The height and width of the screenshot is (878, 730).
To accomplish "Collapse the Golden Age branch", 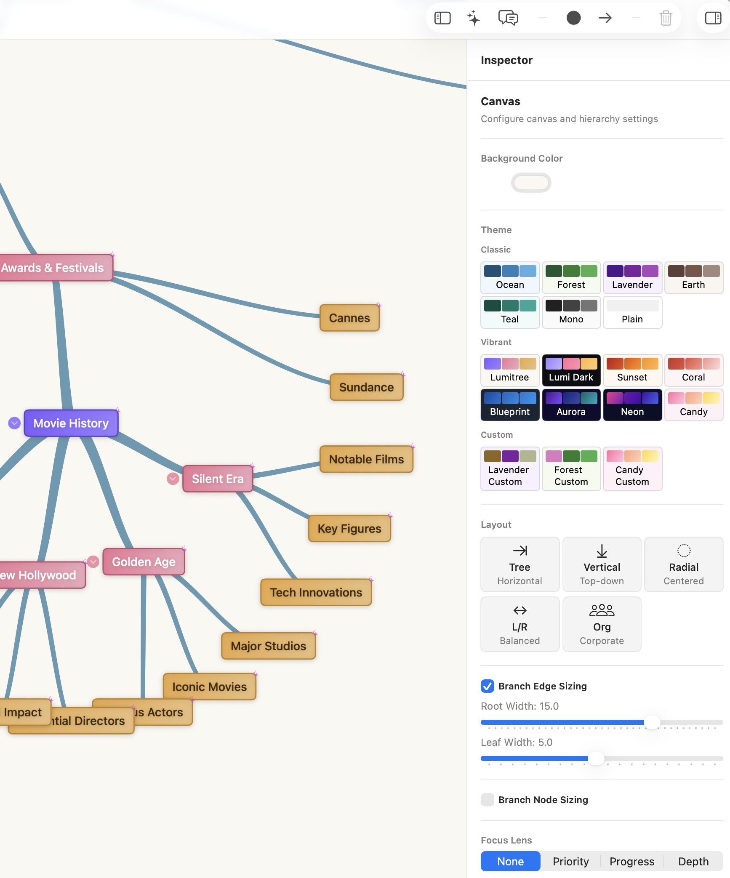I will [93, 561].
